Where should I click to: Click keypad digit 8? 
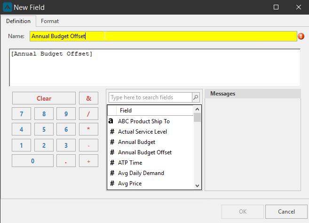click(x=44, y=113)
